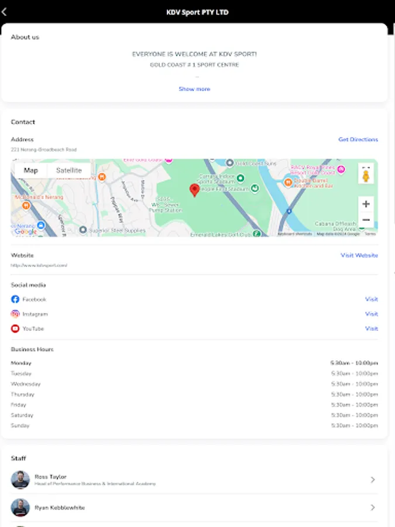Click the Ryan Kebblewhite name

pos(60,508)
